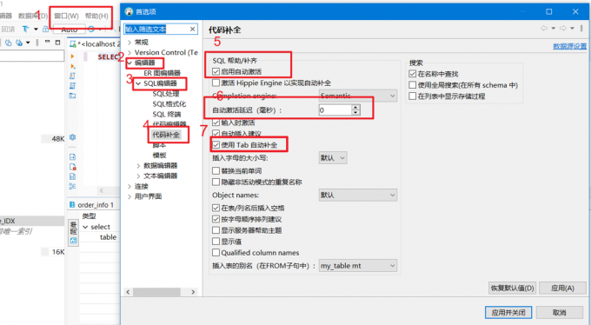Select 代码补全 in preferences tree

click(x=166, y=135)
